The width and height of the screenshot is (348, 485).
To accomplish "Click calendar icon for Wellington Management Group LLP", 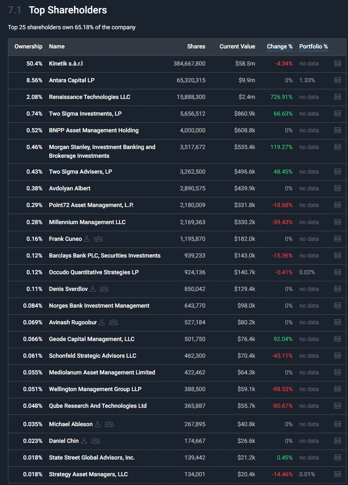I will pyautogui.click(x=338, y=389).
